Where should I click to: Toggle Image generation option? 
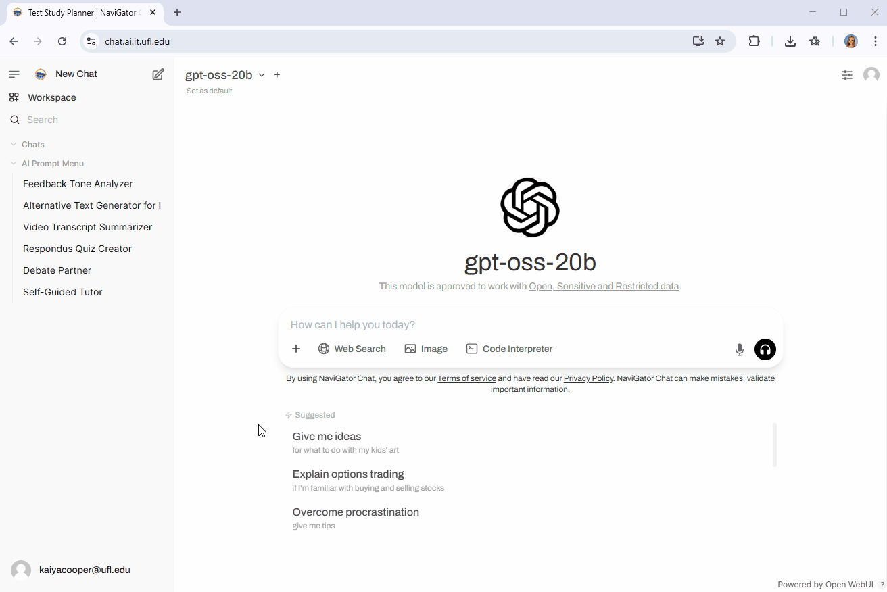point(426,349)
